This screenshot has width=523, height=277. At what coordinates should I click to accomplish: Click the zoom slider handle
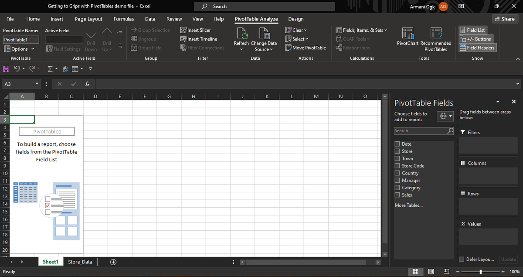[x=481, y=271]
